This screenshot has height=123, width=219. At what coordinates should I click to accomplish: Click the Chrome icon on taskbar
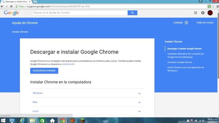point(62,121)
